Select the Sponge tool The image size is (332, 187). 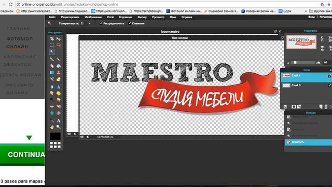click(59, 93)
